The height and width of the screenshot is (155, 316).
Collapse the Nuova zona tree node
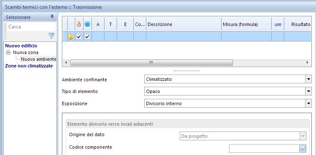(x=8, y=52)
